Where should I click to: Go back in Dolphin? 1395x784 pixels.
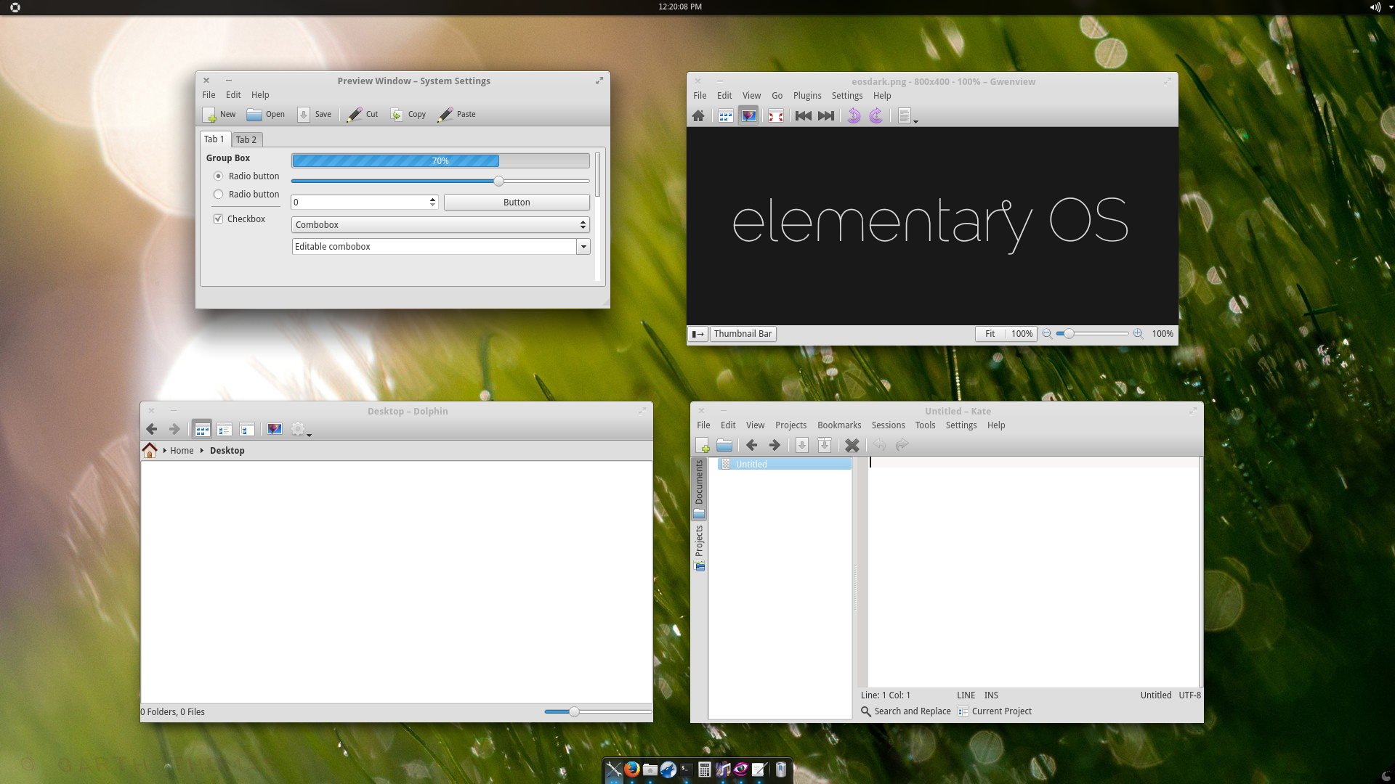pos(152,430)
